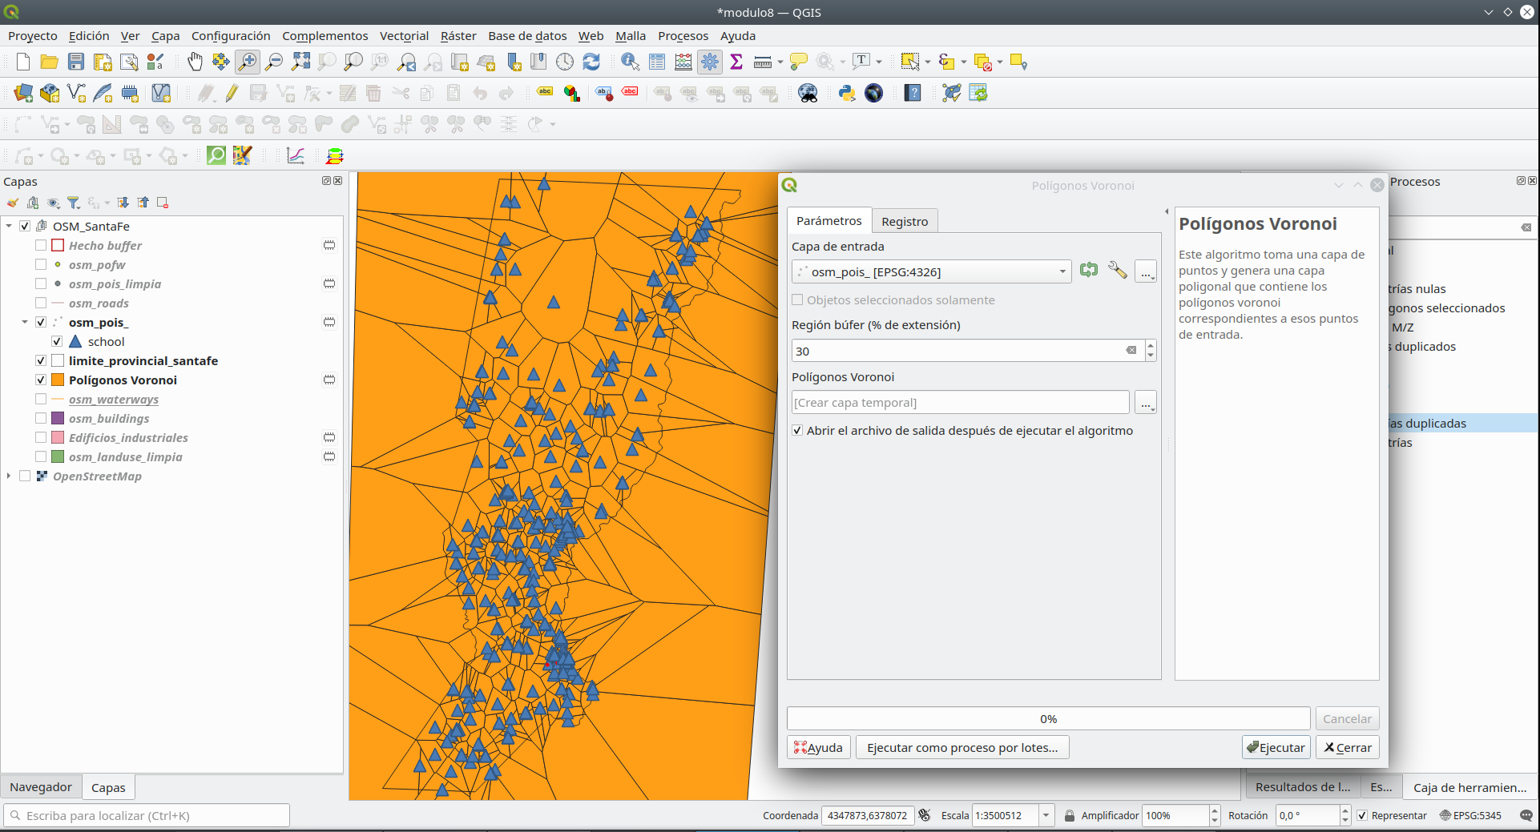Switch to the Navegador tab
The image size is (1540, 832).
pyautogui.click(x=41, y=787)
